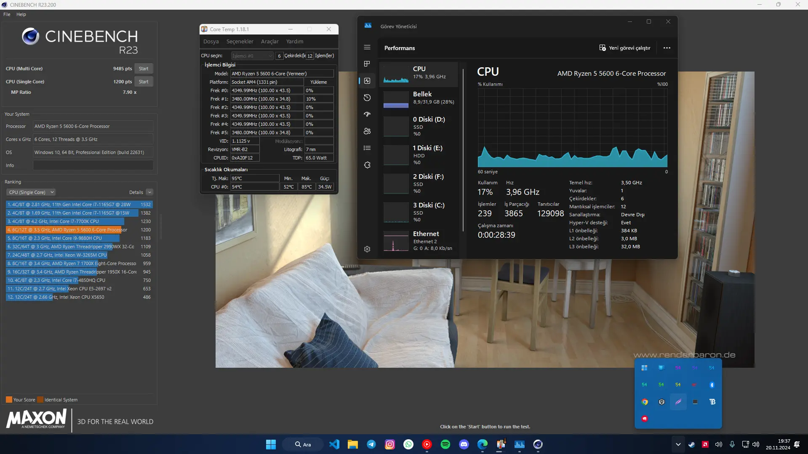Open the Users icon in Task Manager sidebar
This screenshot has height=454, width=808.
367,131
